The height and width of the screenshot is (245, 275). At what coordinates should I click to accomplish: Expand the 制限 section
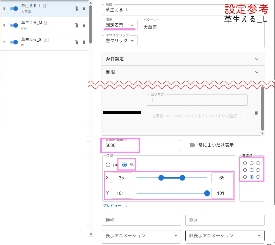pos(183,72)
